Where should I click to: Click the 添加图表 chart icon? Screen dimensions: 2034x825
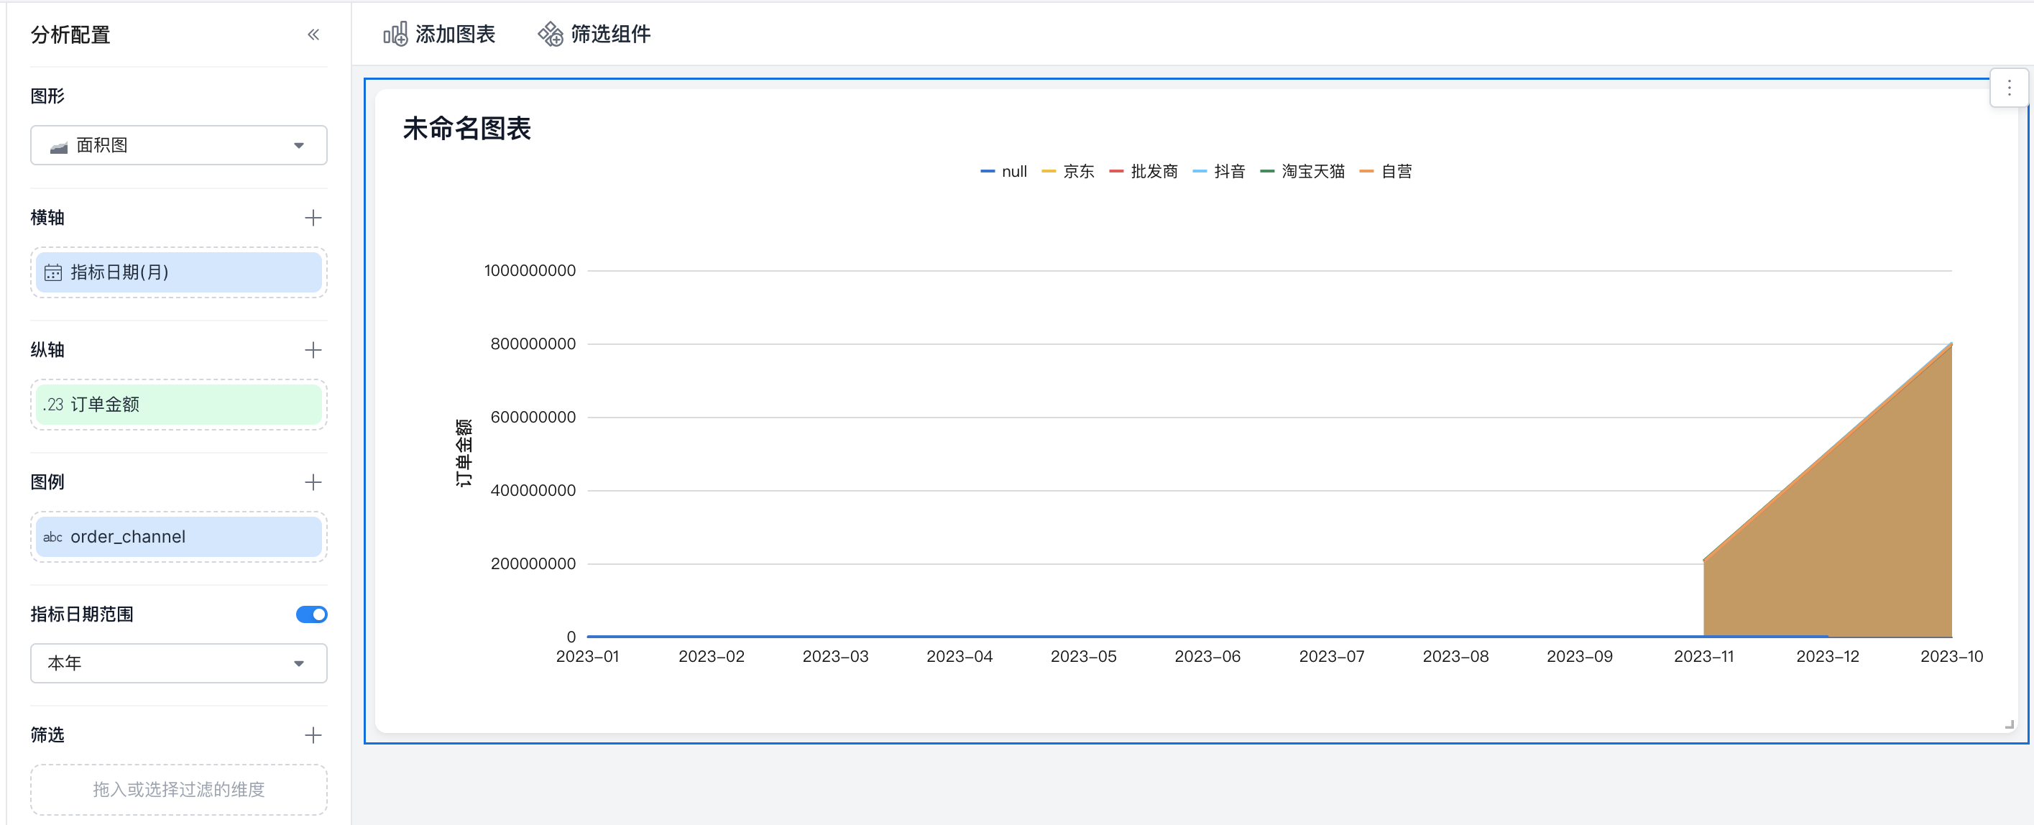point(395,34)
